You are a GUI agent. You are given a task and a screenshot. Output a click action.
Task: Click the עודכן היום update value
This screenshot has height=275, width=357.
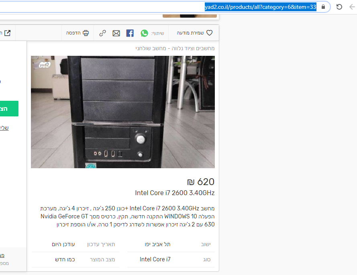63,244
